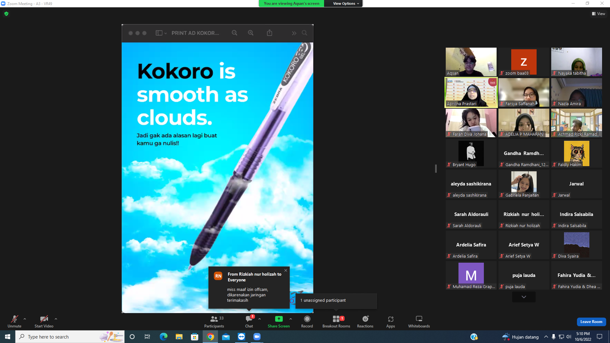Click the microphone icon in system tray
This screenshot has width=610, height=343.
pyautogui.click(x=554, y=337)
